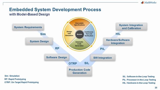Click the SIL label on the V
The width and height of the screenshot is (160, 90).
click(87, 63)
